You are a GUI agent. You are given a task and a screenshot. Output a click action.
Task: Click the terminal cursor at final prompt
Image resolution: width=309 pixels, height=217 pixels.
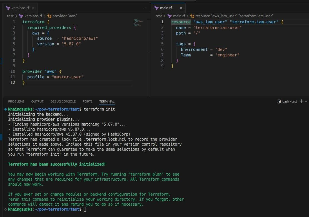(85, 209)
